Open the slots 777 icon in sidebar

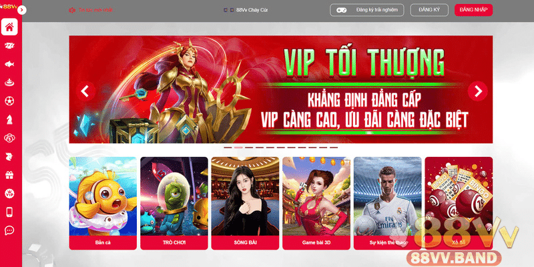[x=9, y=45]
